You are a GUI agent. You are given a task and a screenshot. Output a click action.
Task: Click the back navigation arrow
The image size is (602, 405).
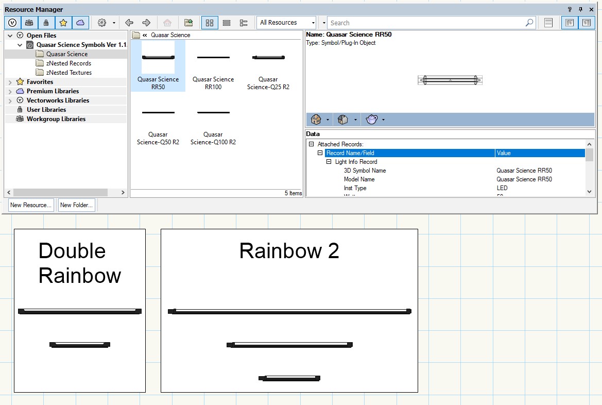pos(129,23)
